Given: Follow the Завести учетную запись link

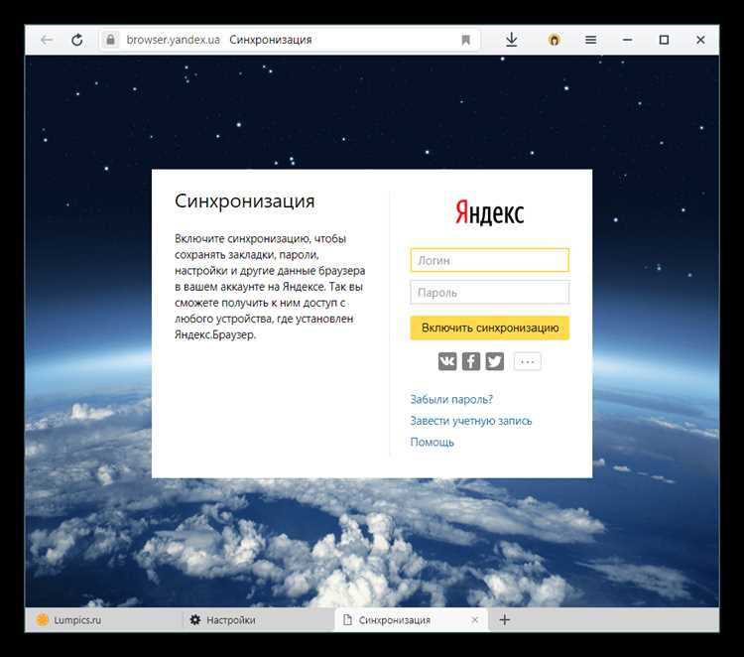Looking at the screenshot, I should coord(471,421).
